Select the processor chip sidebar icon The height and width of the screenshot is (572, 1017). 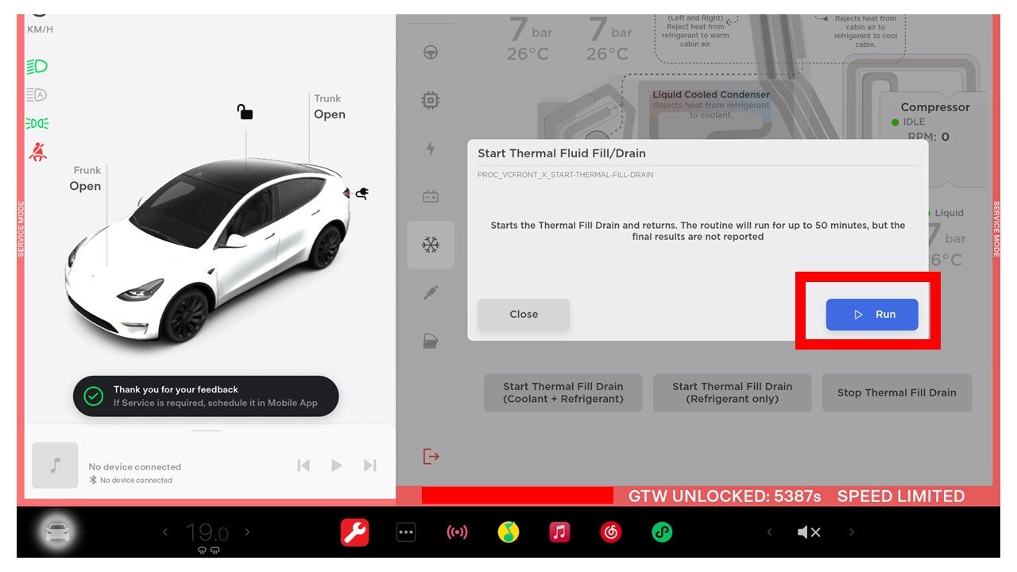point(431,101)
